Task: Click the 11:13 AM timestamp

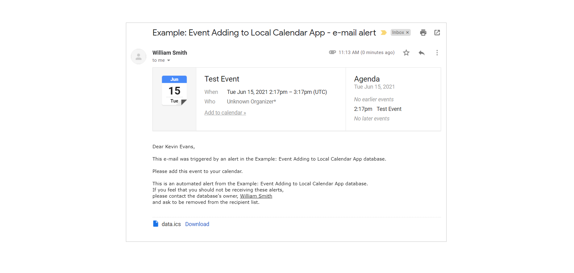Action: 367,52
